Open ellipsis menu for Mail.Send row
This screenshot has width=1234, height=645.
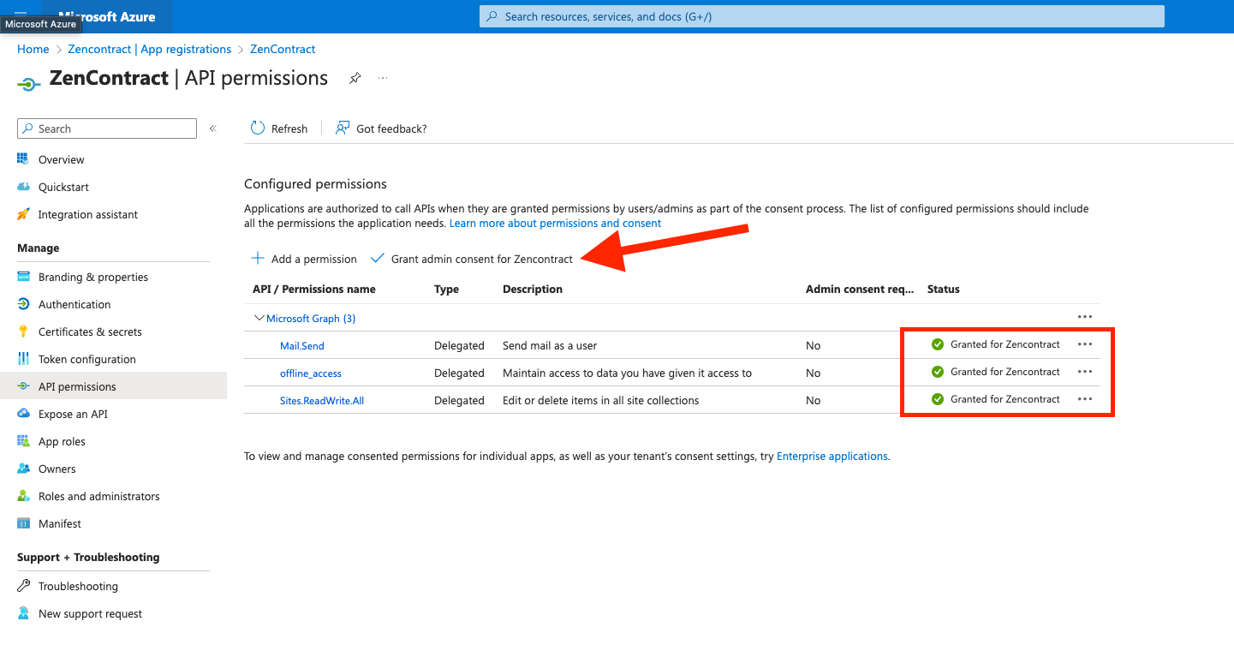coord(1085,344)
